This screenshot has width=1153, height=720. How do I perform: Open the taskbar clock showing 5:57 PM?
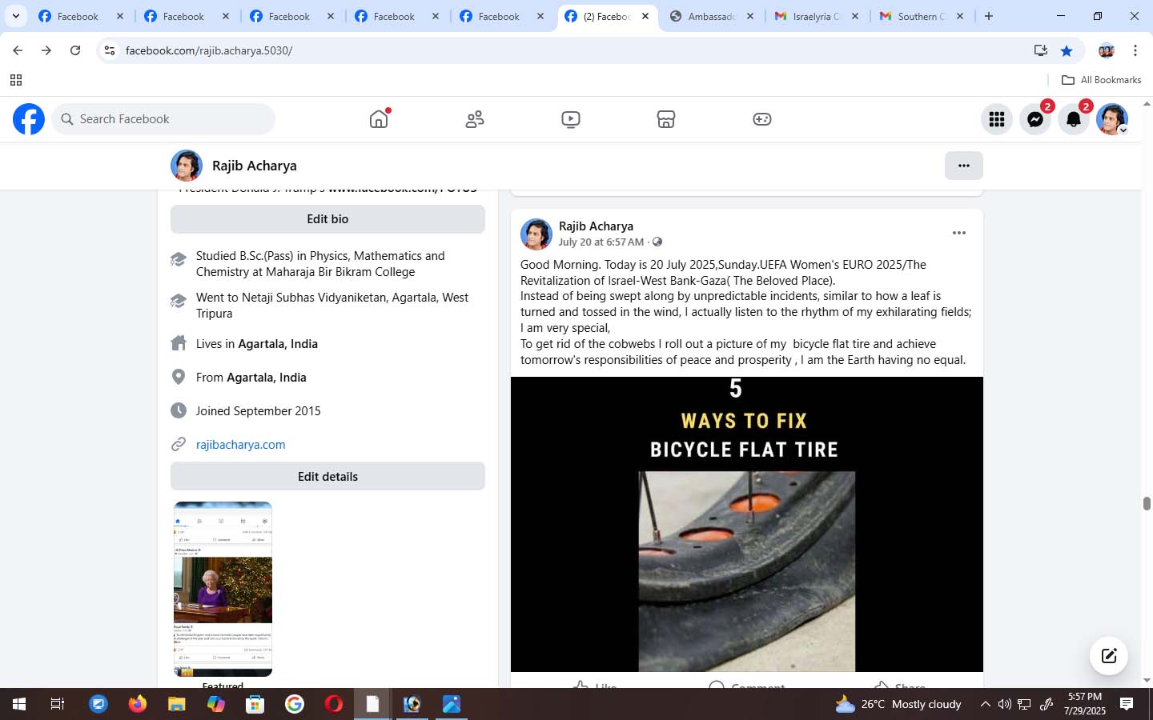click(x=1085, y=704)
